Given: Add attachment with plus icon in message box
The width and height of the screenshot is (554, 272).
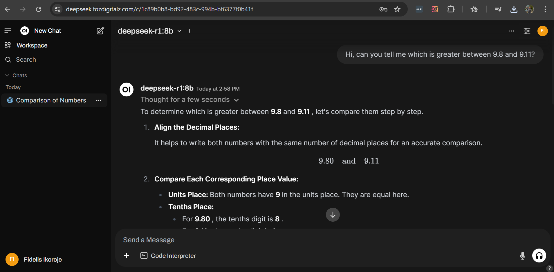Looking at the screenshot, I should point(127,256).
